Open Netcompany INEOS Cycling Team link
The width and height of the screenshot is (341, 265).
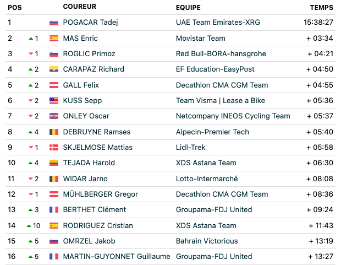click(x=233, y=116)
